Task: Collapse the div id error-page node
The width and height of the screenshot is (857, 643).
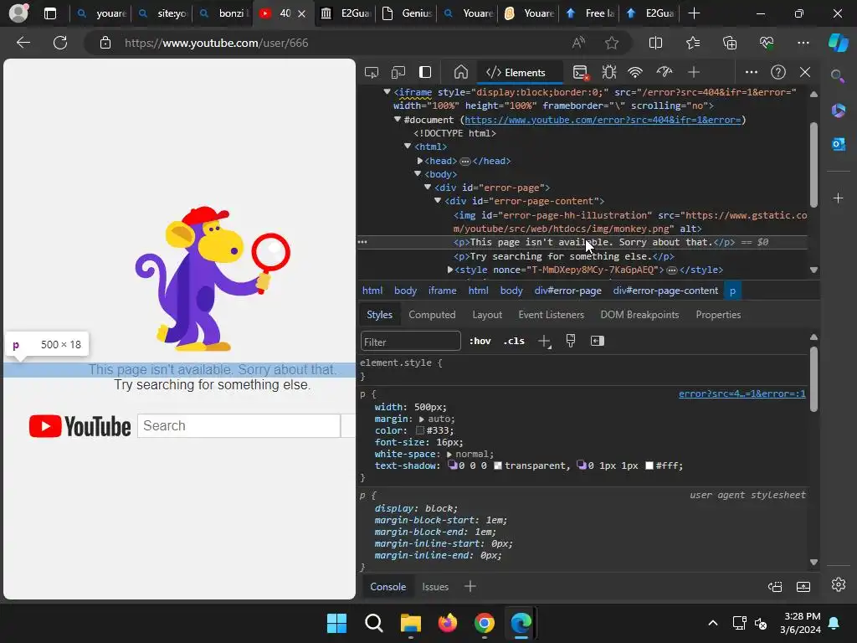Action: 428,187
